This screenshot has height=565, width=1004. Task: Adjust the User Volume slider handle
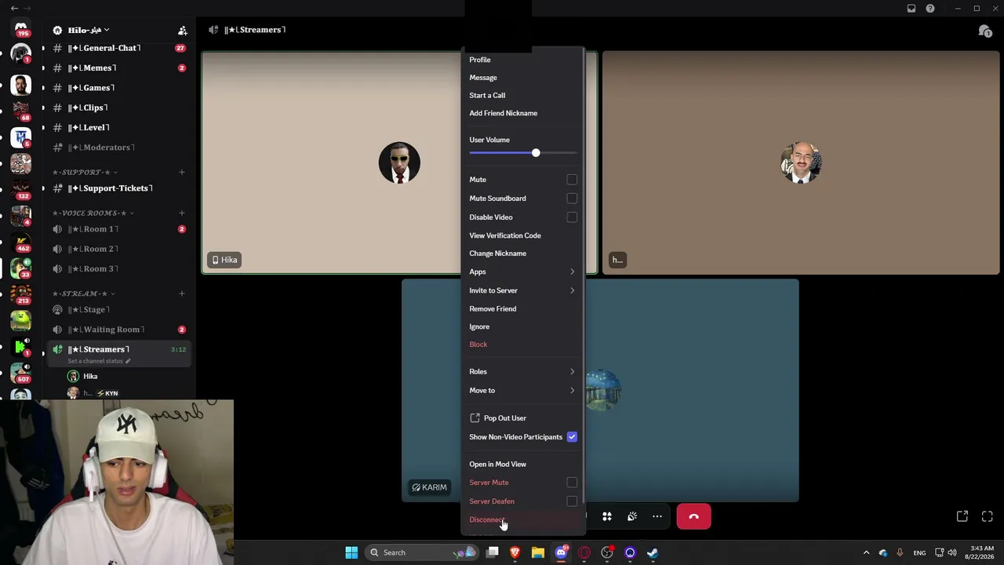click(x=536, y=153)
